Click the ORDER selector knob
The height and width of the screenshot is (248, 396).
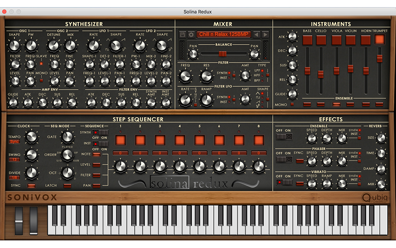click(x=67, y=155)
